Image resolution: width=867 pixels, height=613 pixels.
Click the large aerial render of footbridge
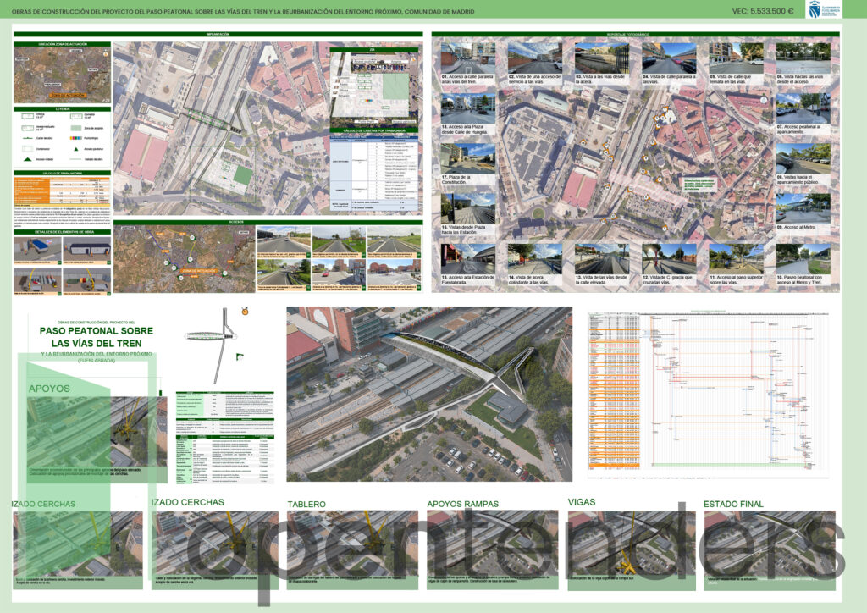[429, 394]
